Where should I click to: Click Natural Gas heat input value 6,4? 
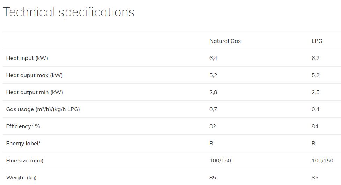[x=213, y=58]
